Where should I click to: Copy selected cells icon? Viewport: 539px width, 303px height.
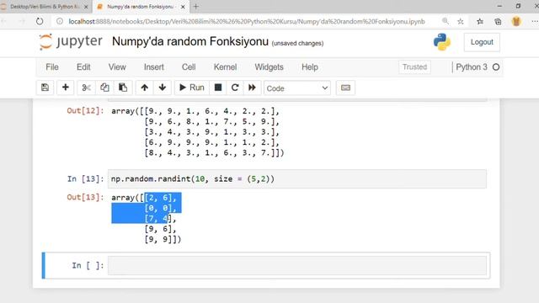click(104, 88)
